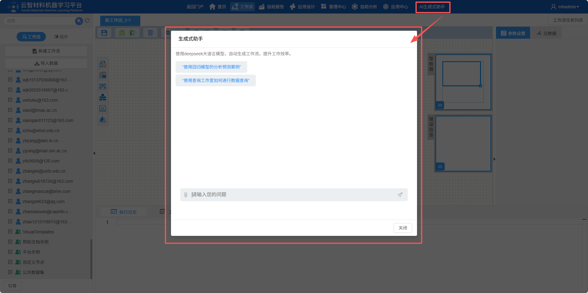The height and width of the screenshot is (293, 588).
Task: Delete node using the trash icon
Action: point(150,33)
